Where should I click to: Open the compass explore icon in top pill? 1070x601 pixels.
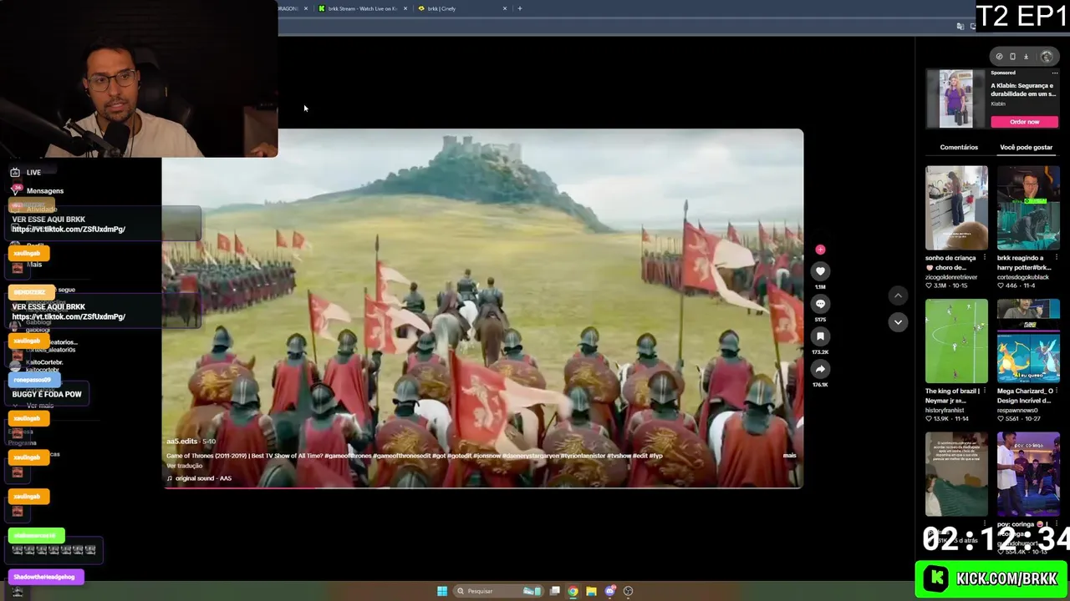pos(999,57)
